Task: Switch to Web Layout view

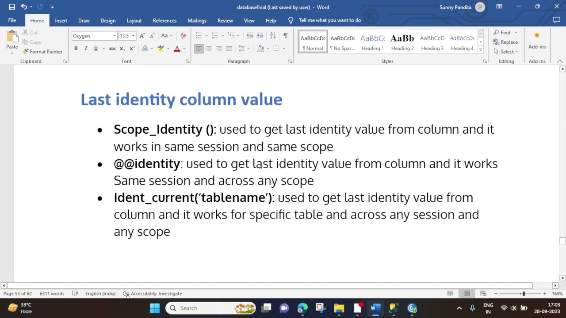Action: [483, 294]
